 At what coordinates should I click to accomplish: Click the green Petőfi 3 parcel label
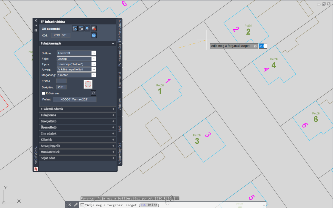click(197, 139)
